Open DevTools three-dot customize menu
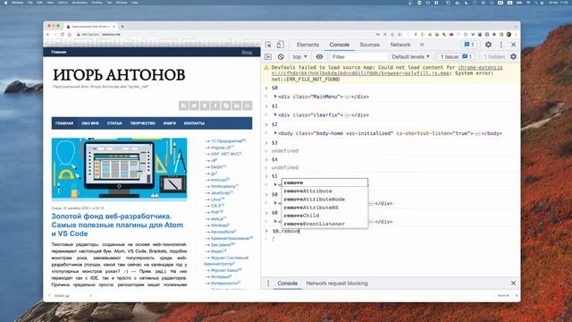 click(500, 45)
